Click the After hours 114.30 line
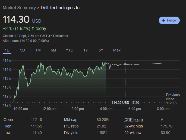This screenshot has height=140, width=186. [26, 41]
